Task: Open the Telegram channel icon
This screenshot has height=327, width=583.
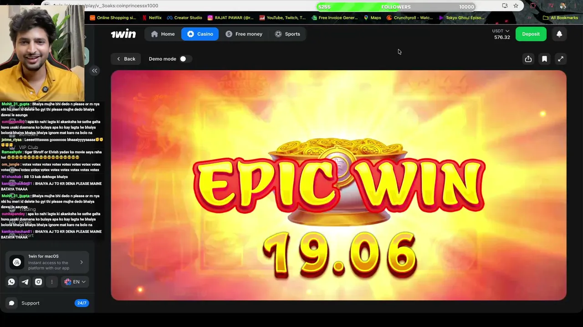Action: click(25, 282)
